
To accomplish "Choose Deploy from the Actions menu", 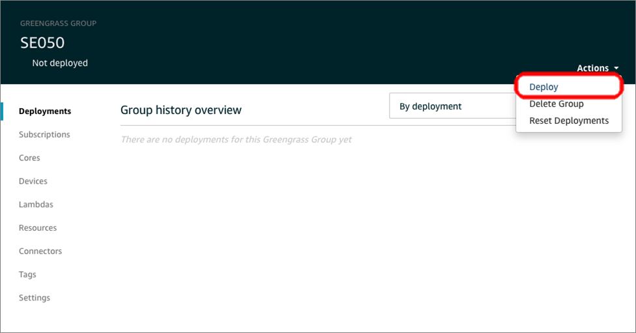I will pos(543,87).
